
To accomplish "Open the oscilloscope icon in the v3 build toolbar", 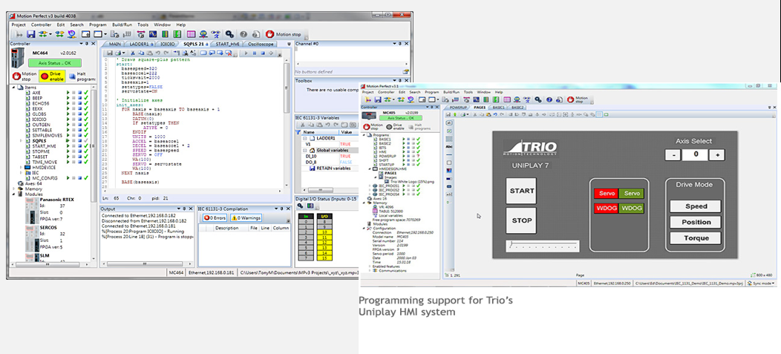I will [152, 34].
